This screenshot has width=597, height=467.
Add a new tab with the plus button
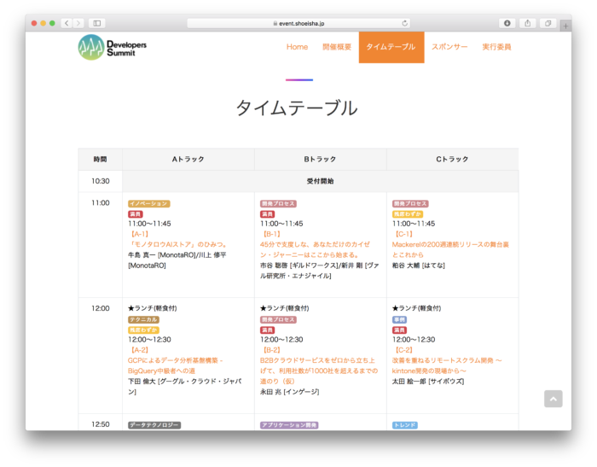tap(565, 26)
